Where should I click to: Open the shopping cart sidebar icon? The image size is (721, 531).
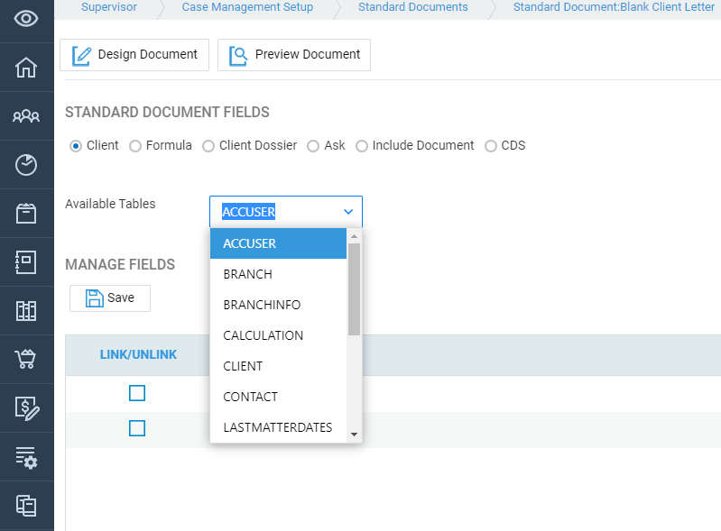[26, 359]
